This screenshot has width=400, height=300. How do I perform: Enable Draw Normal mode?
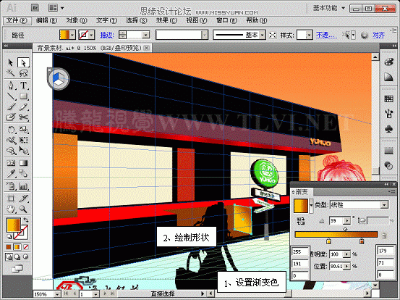click(9, 257)
